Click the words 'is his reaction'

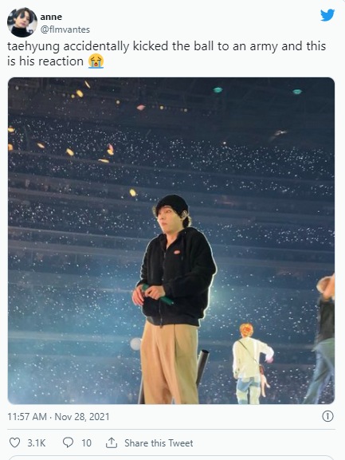(x=45, y=61)
